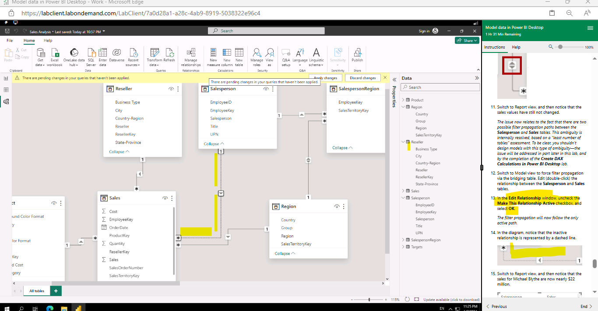This screenshot has width=598, height=311.
Task: Click Discard changes button
Action: (363, 78)
